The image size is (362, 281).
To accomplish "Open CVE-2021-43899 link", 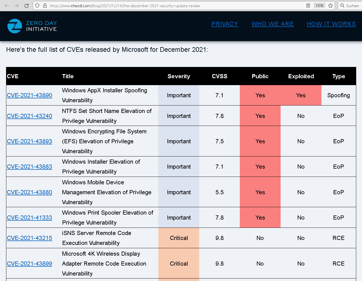I will [30, 264].
